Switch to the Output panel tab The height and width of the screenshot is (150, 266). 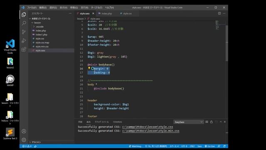[x=89, y=122]
